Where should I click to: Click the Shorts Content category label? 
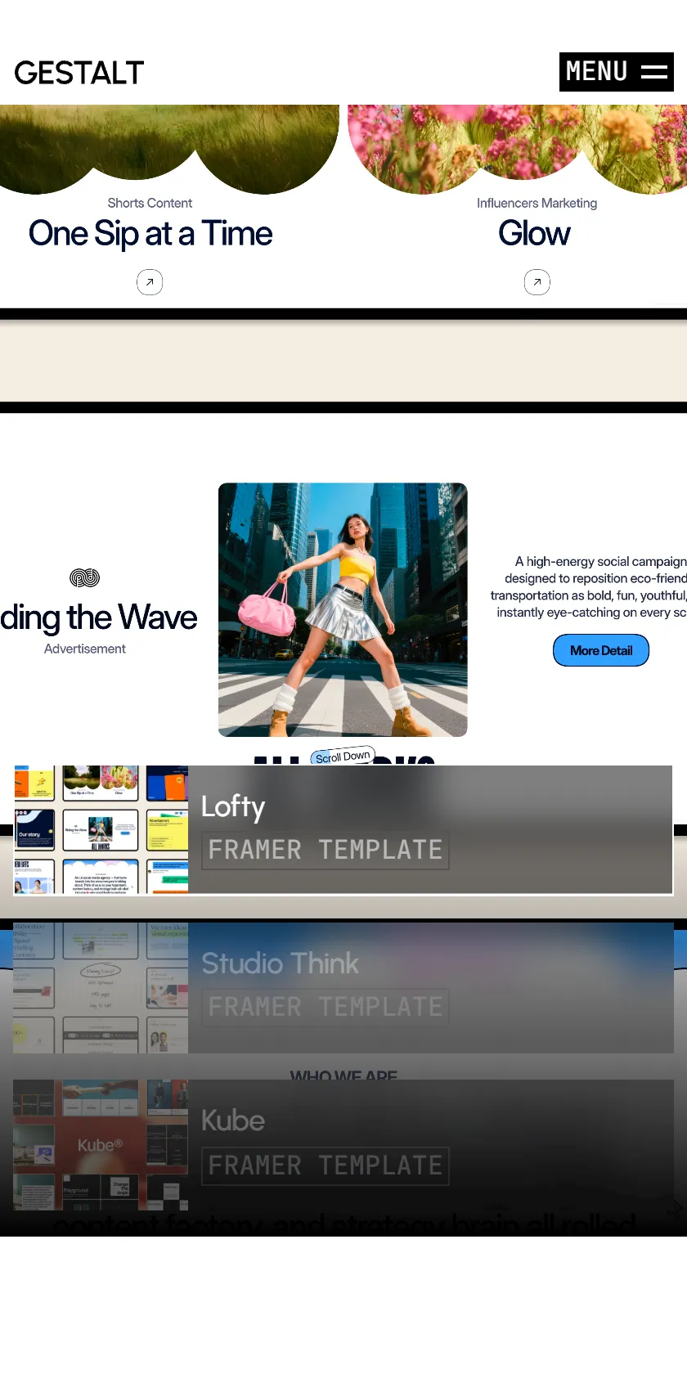point(150,203)
